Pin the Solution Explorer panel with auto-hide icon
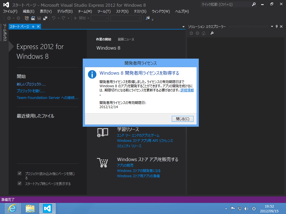This screenshot has height=214, width=286. point(277,26)
